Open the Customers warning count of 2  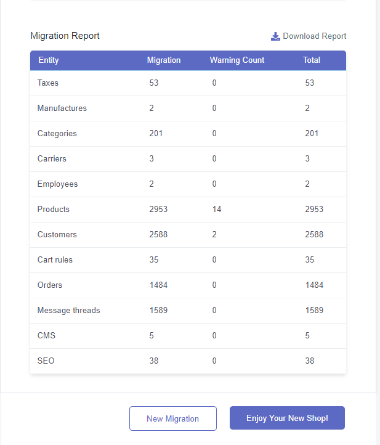[x=214, y=235]
